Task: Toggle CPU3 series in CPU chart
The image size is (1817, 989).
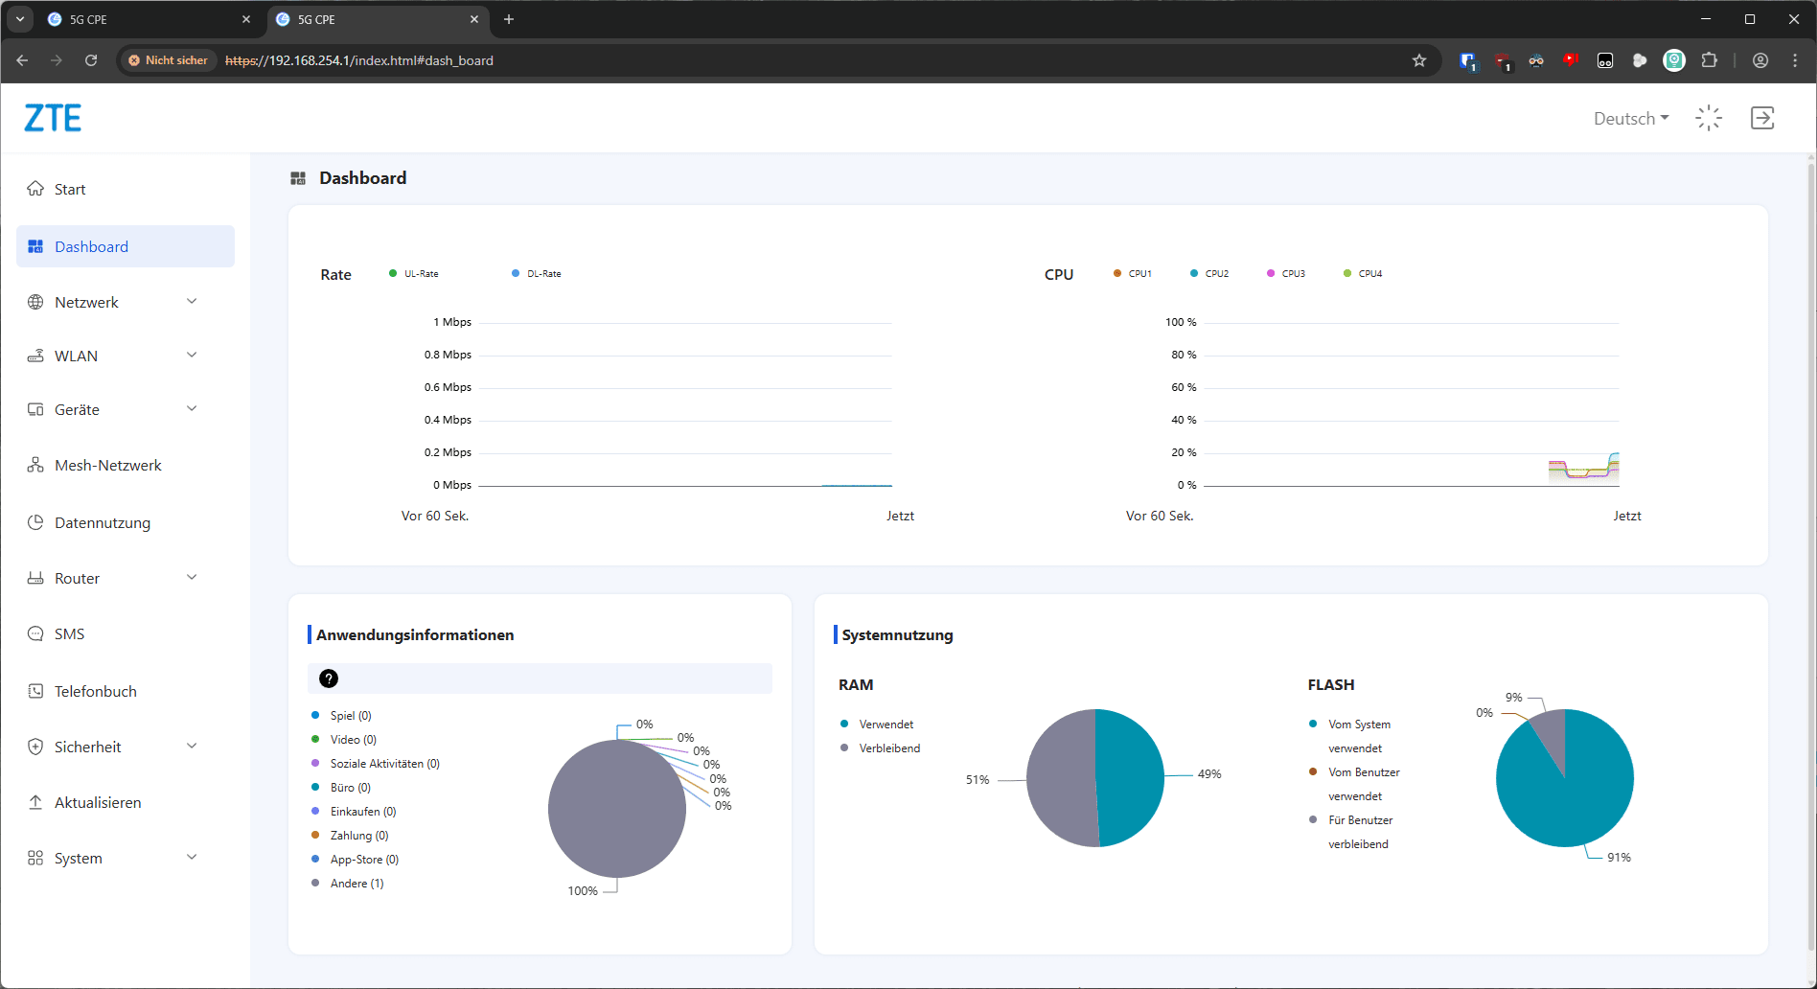Action: pos(1285,274)
